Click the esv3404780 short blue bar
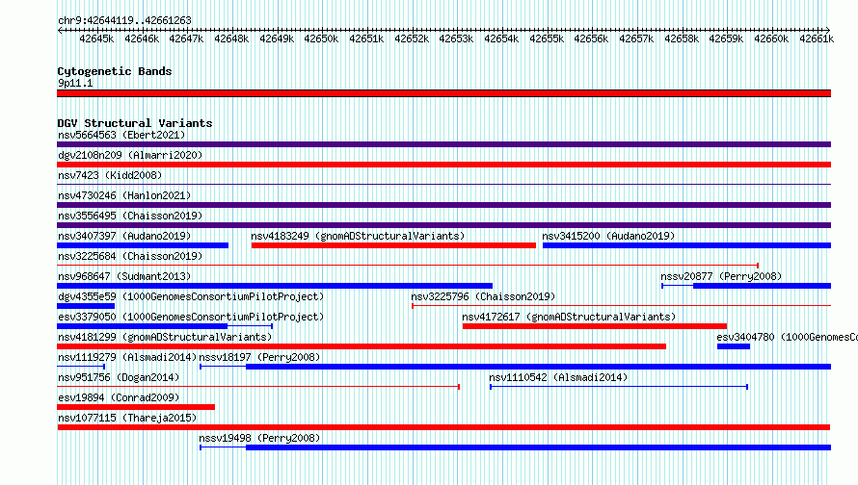Screen dimensions: 858x485 pos(734,346)
